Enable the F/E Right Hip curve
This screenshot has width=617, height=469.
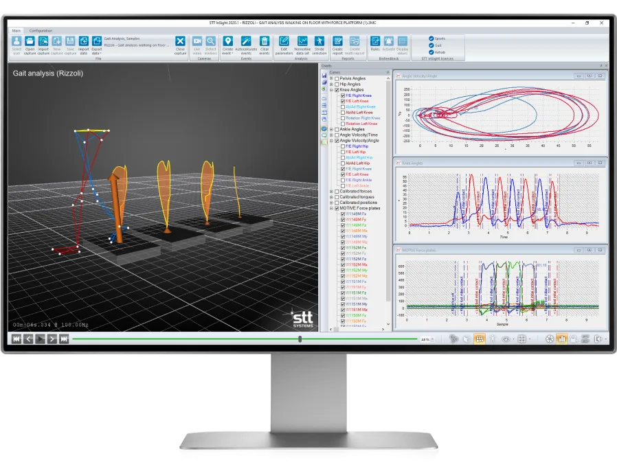(343, 146)
